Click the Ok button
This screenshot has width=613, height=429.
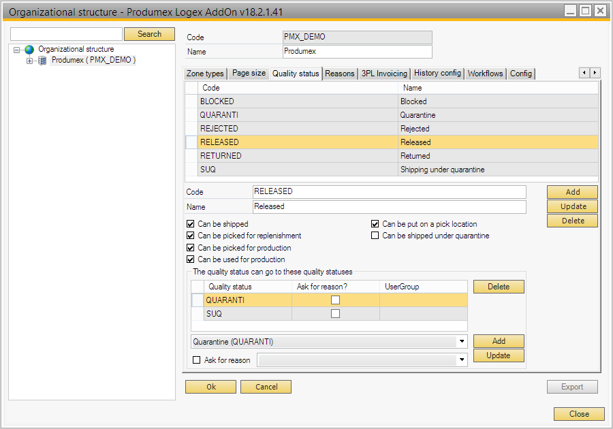click(210, 387)
